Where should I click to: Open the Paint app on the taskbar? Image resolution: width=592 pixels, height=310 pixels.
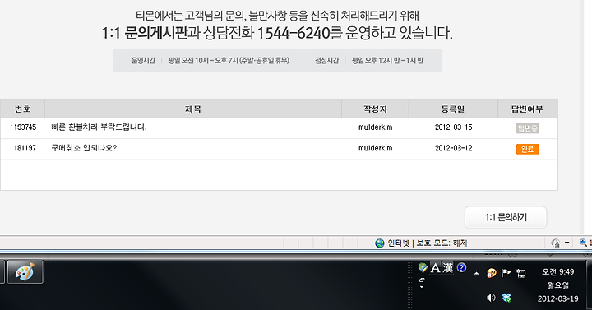coord(25,271)
